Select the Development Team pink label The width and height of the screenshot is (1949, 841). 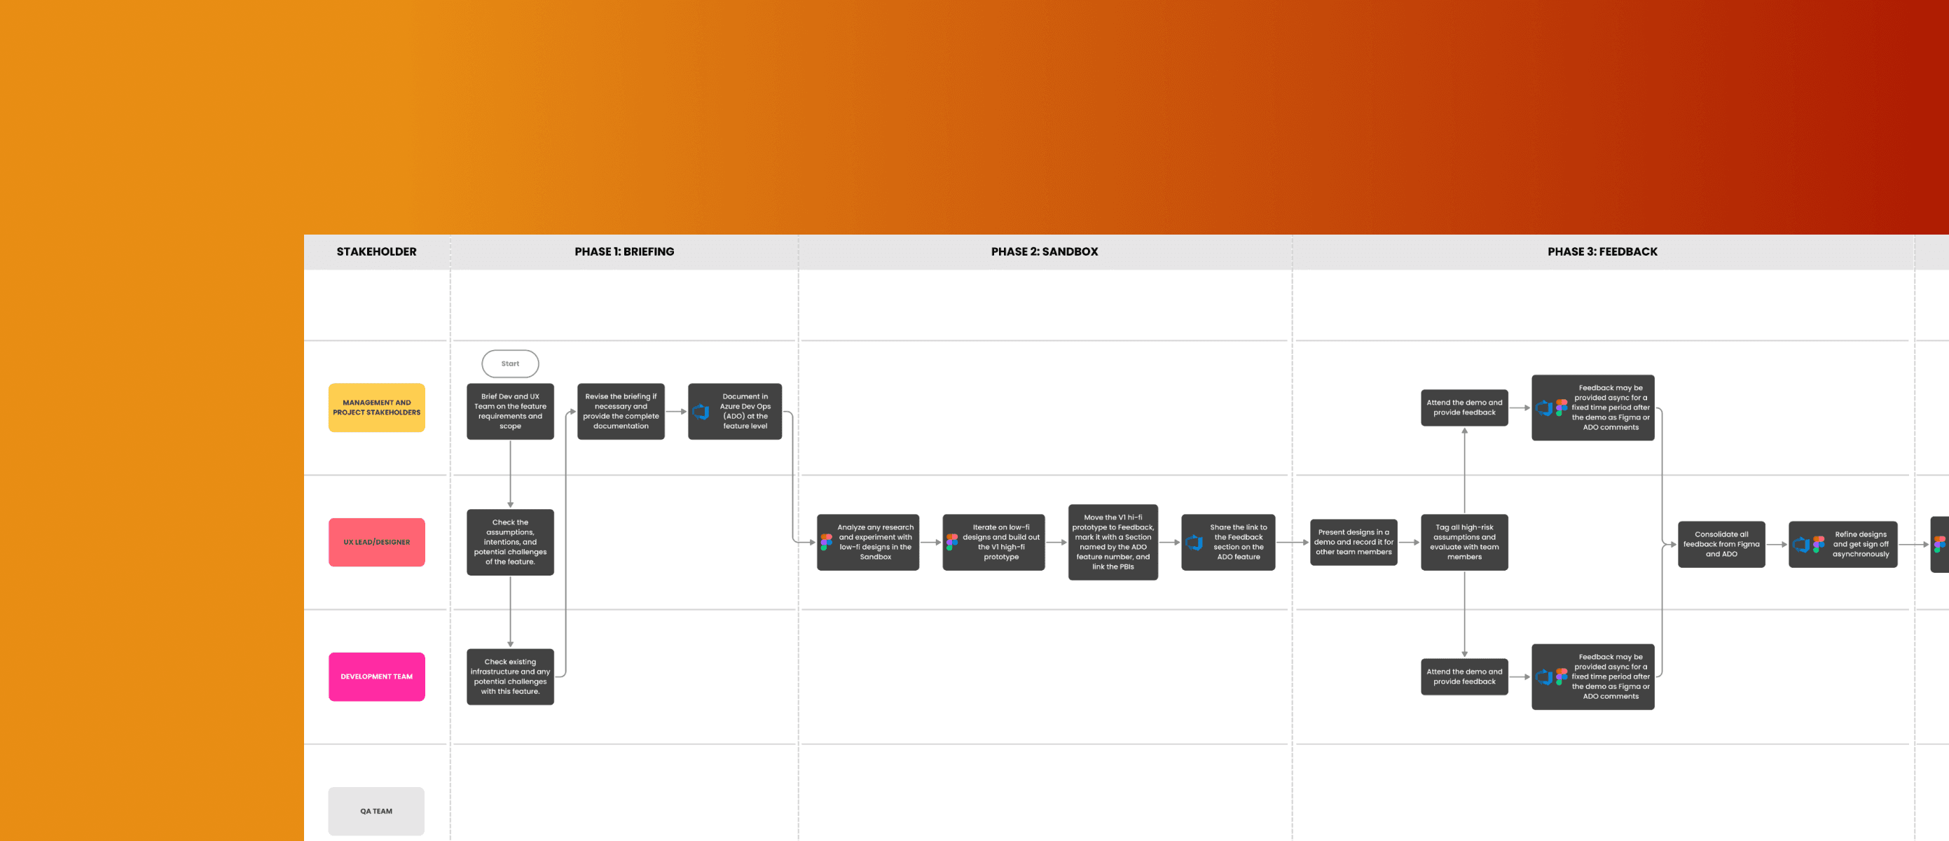(376, 677)
